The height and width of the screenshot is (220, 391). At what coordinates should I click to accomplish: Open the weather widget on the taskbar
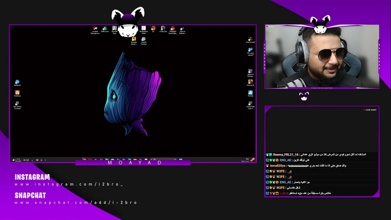249,160
